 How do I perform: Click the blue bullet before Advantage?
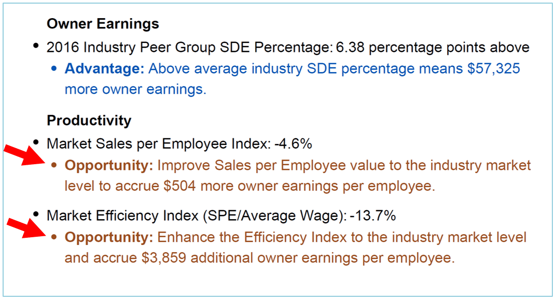(54, 69)
